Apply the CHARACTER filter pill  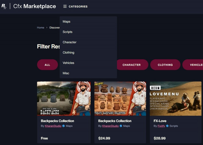pos(132,65)
